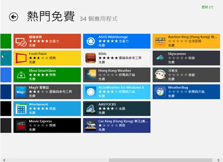The image size is (223, 162).
Task: Click the AccuWeather sun icon
Action: pos(91,92)
